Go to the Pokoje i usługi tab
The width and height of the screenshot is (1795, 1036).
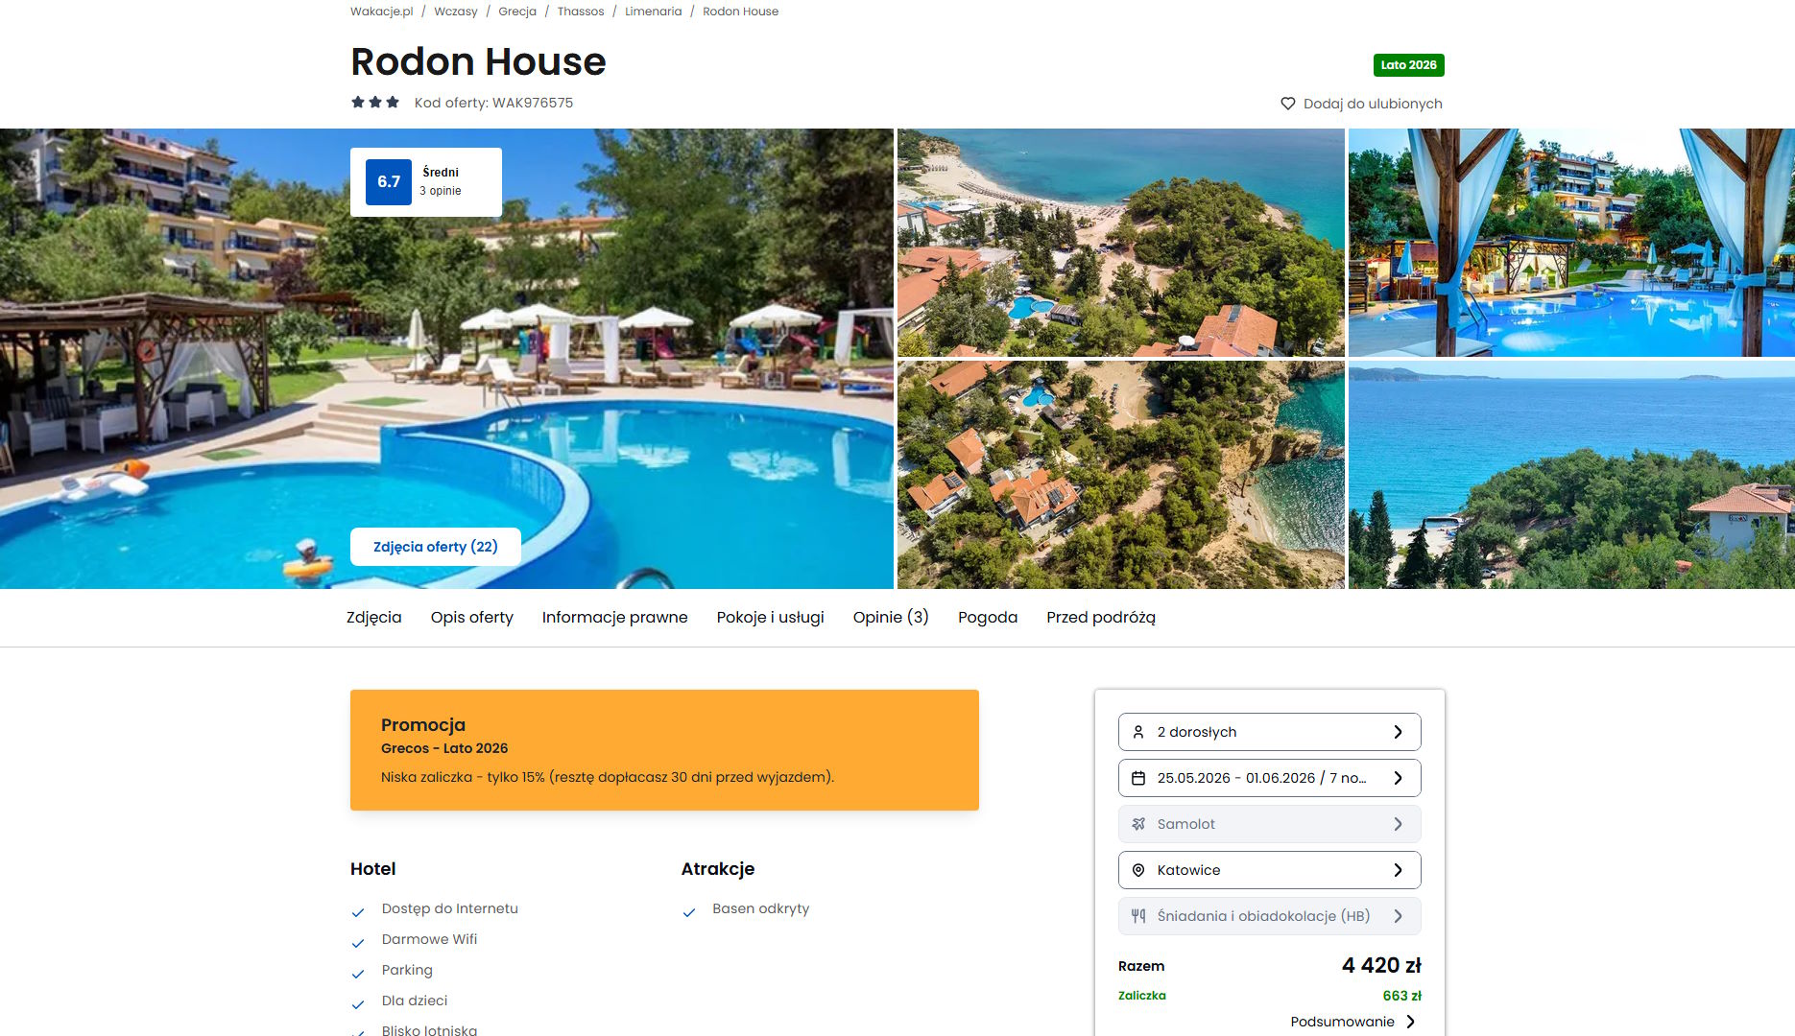coord(771,618)
